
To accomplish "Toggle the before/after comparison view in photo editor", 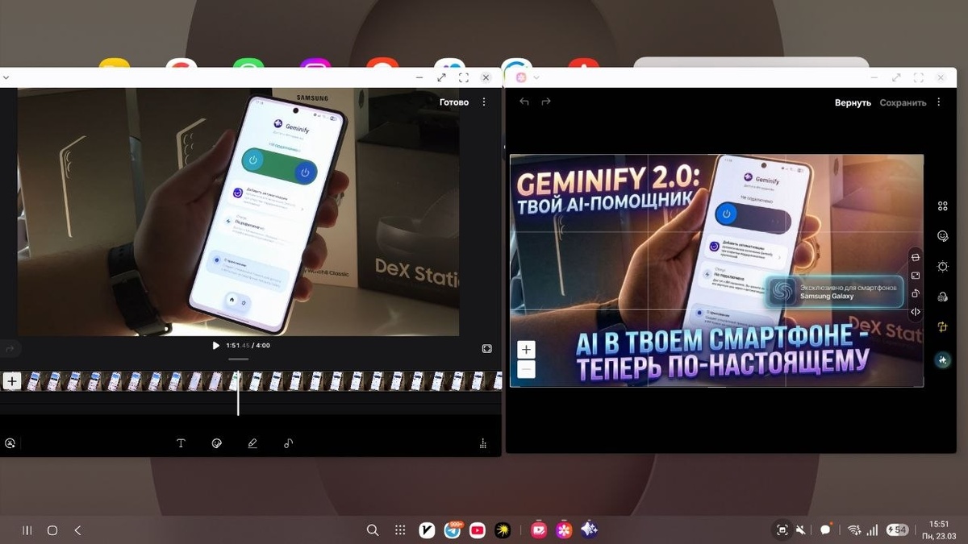I will click(x=916, y=311).
